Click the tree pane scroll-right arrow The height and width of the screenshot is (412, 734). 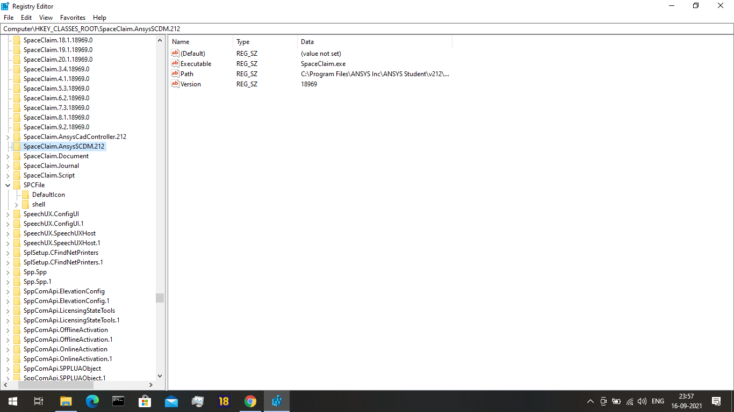151,385
